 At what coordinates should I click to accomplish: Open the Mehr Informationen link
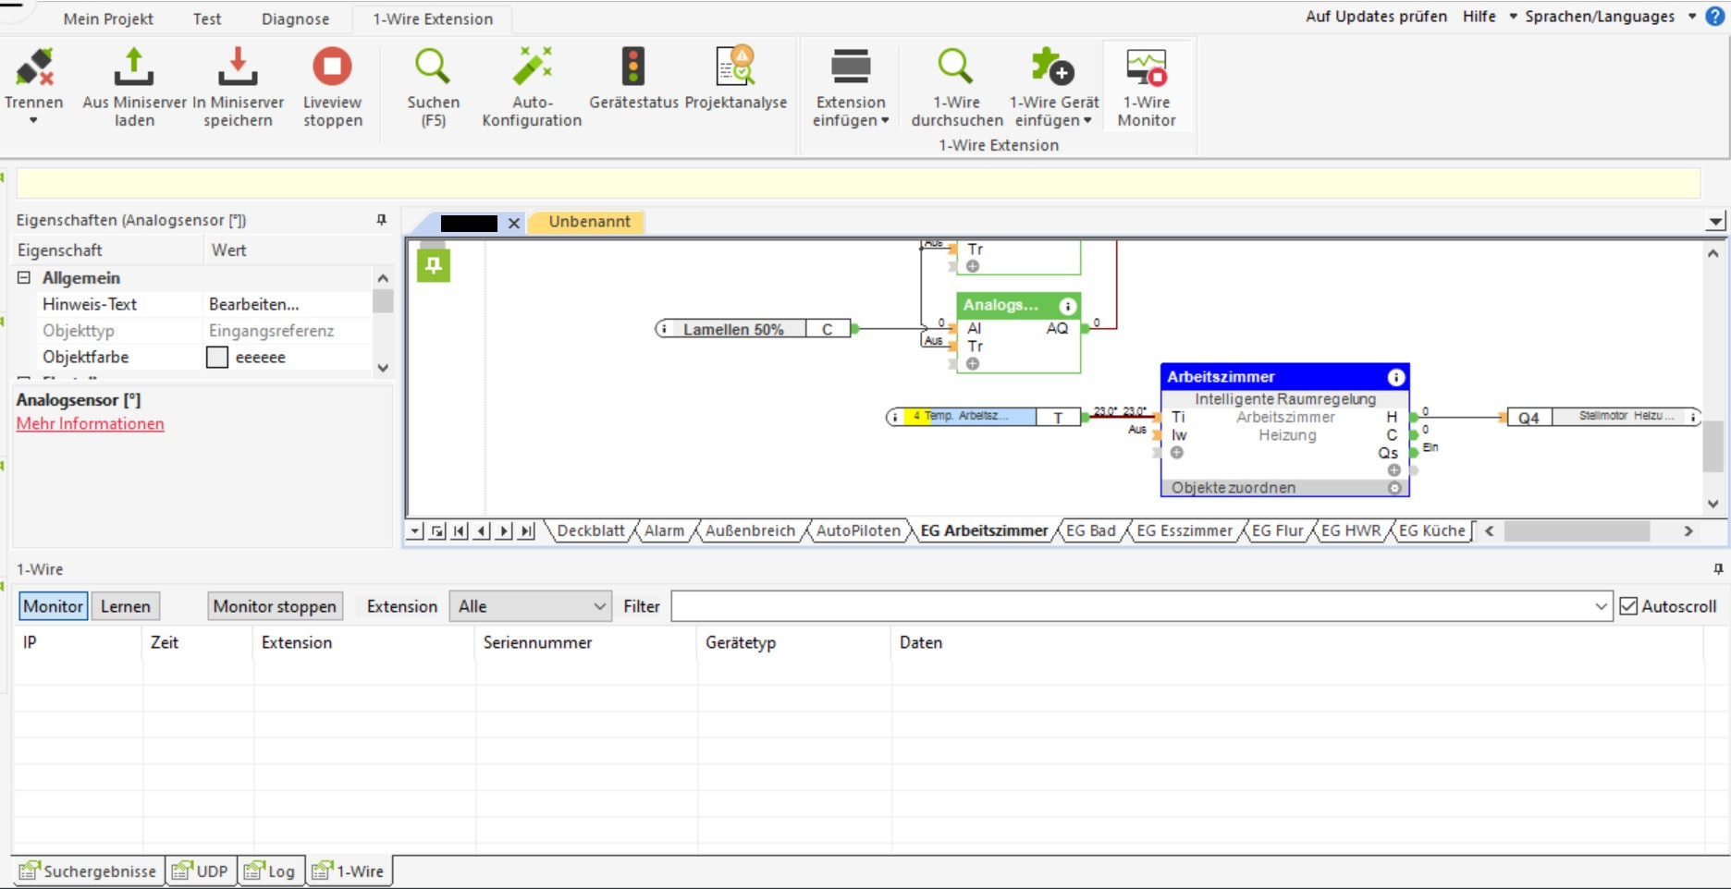tap(91, 424)
